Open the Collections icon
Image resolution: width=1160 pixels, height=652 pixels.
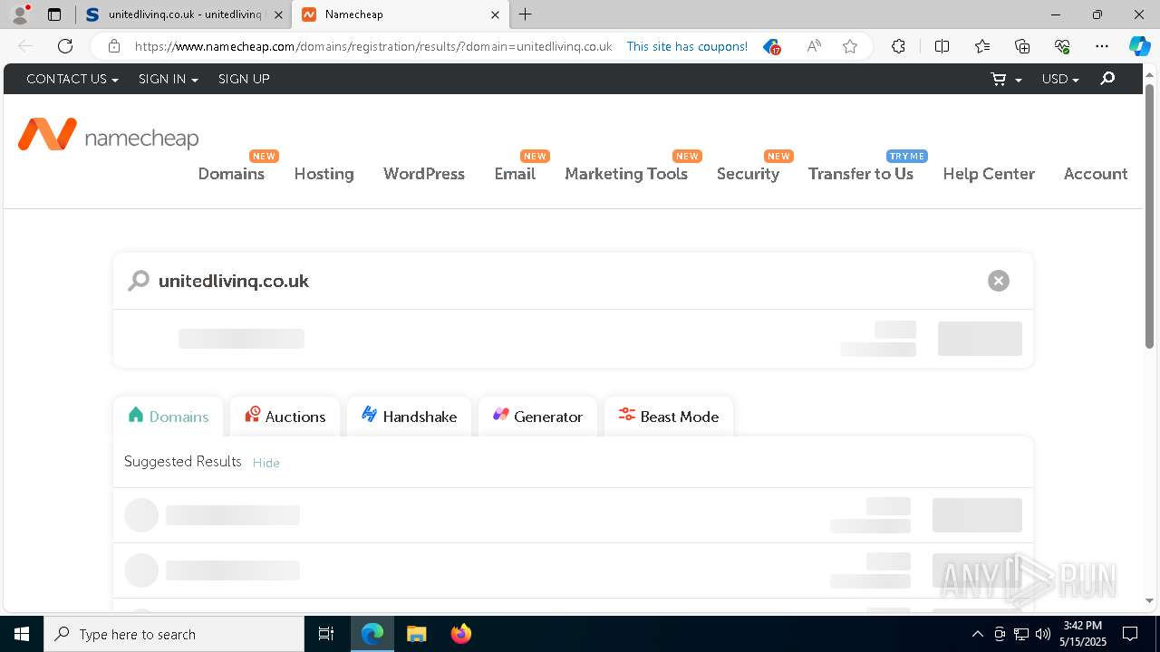tap(1022, 46)
